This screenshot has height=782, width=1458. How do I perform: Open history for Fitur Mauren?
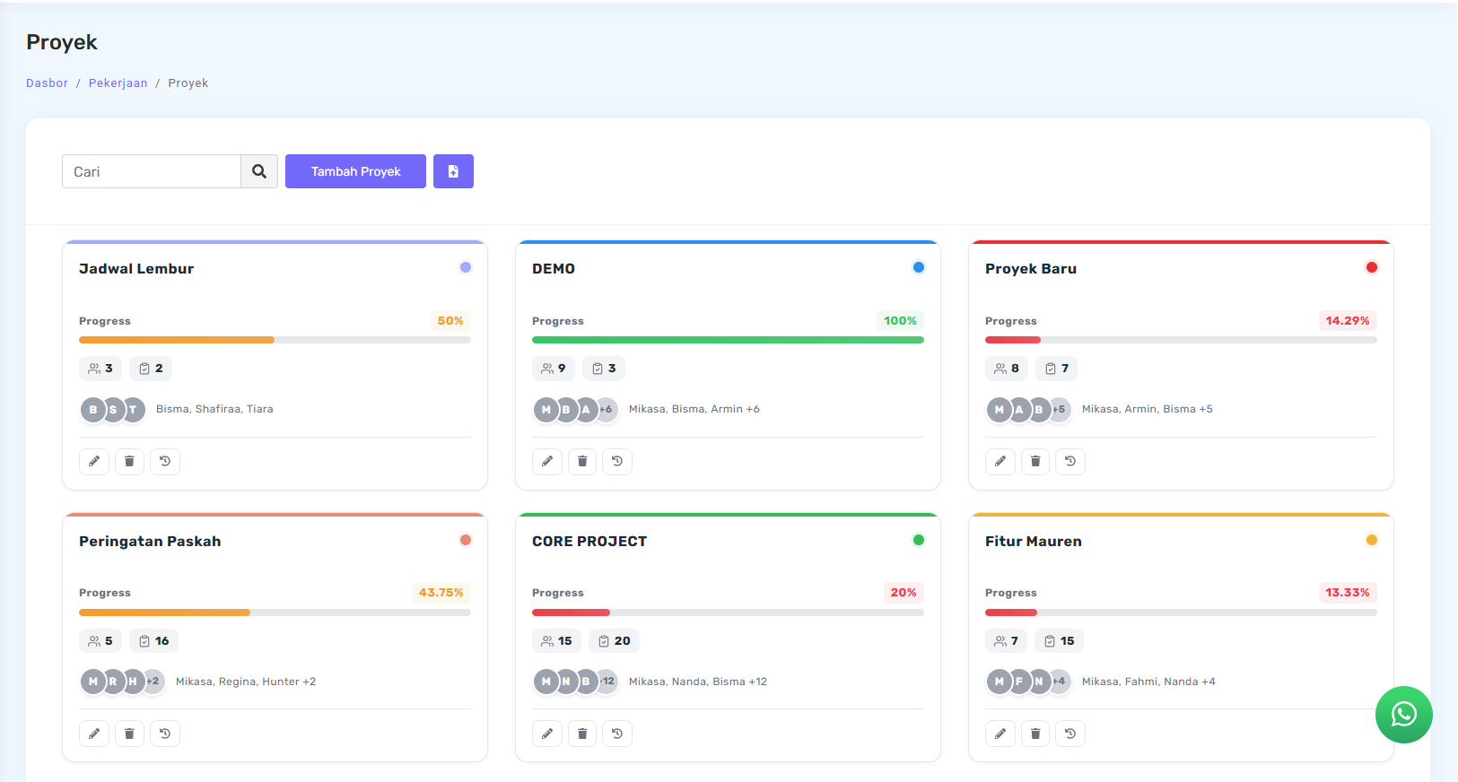click(x=1069, y=734)
